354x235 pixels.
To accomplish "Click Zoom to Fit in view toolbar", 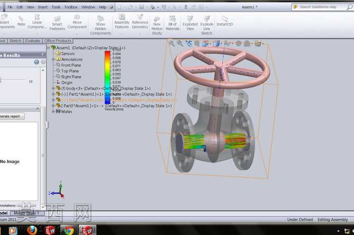I will point(172,43).
